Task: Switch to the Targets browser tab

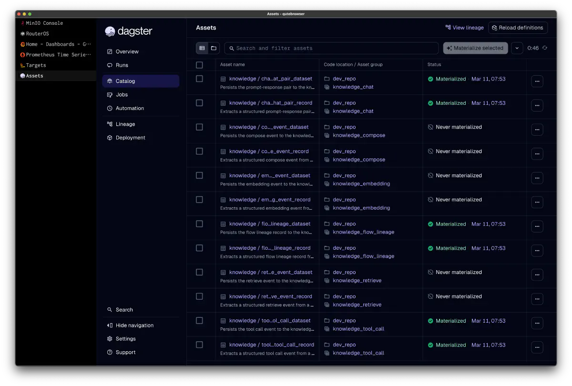Action: point(56,65)
